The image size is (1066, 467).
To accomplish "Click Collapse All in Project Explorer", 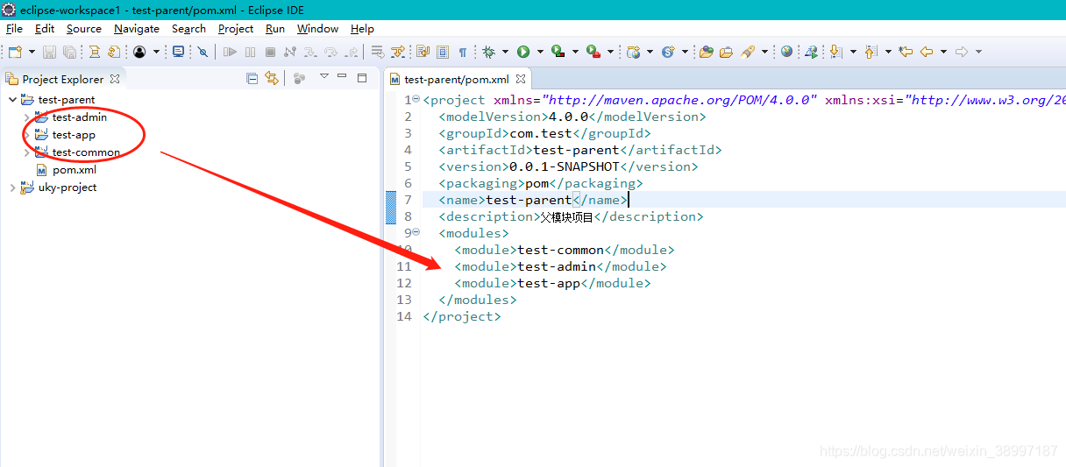I will pos(252,78).
